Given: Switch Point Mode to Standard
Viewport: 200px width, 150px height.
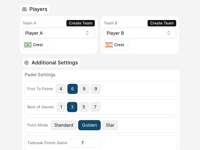Looking at the screenshot, I should [64, 125].
